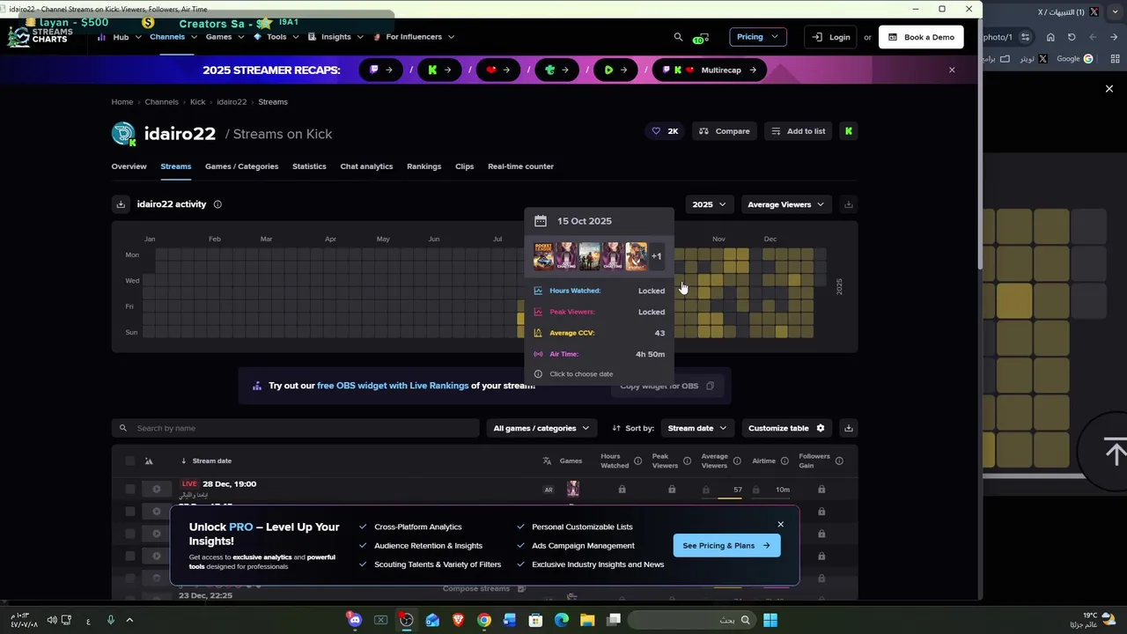Open Google bookmark in X window
This screenshot has width=1127, height=634.
tap(1074, 59)
